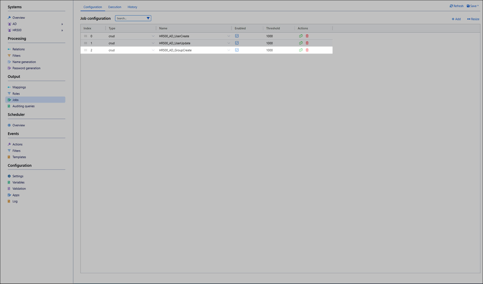Click the Resize columns button
The height and width of the screenshot is (284, 483).
pos(473,19)
